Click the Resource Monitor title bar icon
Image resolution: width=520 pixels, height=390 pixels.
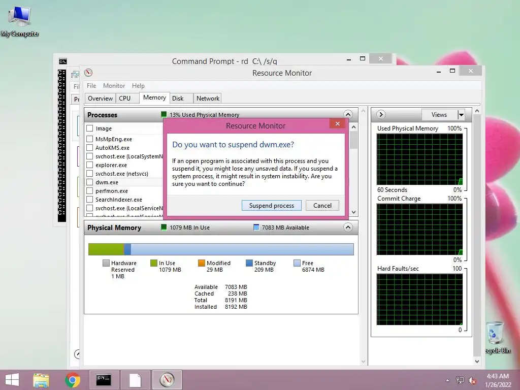[88, 73]
